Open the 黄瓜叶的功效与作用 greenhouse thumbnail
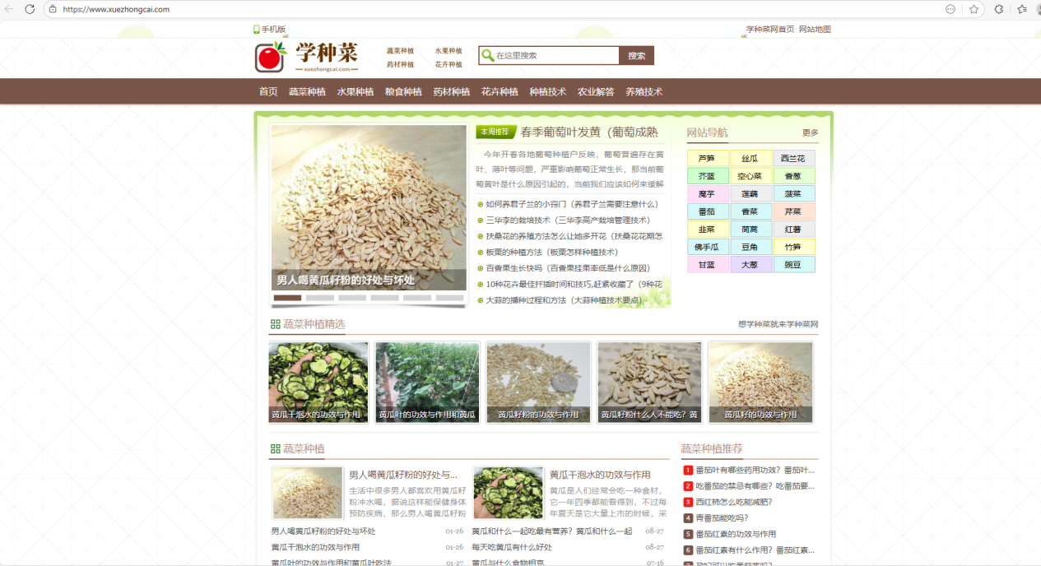 coord(426,383)
